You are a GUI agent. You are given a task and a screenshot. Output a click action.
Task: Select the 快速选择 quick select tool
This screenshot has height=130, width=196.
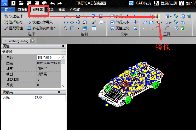click(14, 16)
